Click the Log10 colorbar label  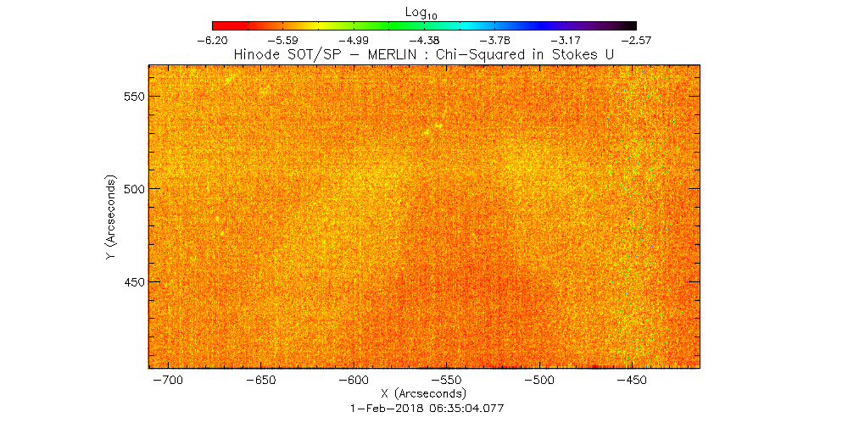pyautogui.click(x=424, y=11)
